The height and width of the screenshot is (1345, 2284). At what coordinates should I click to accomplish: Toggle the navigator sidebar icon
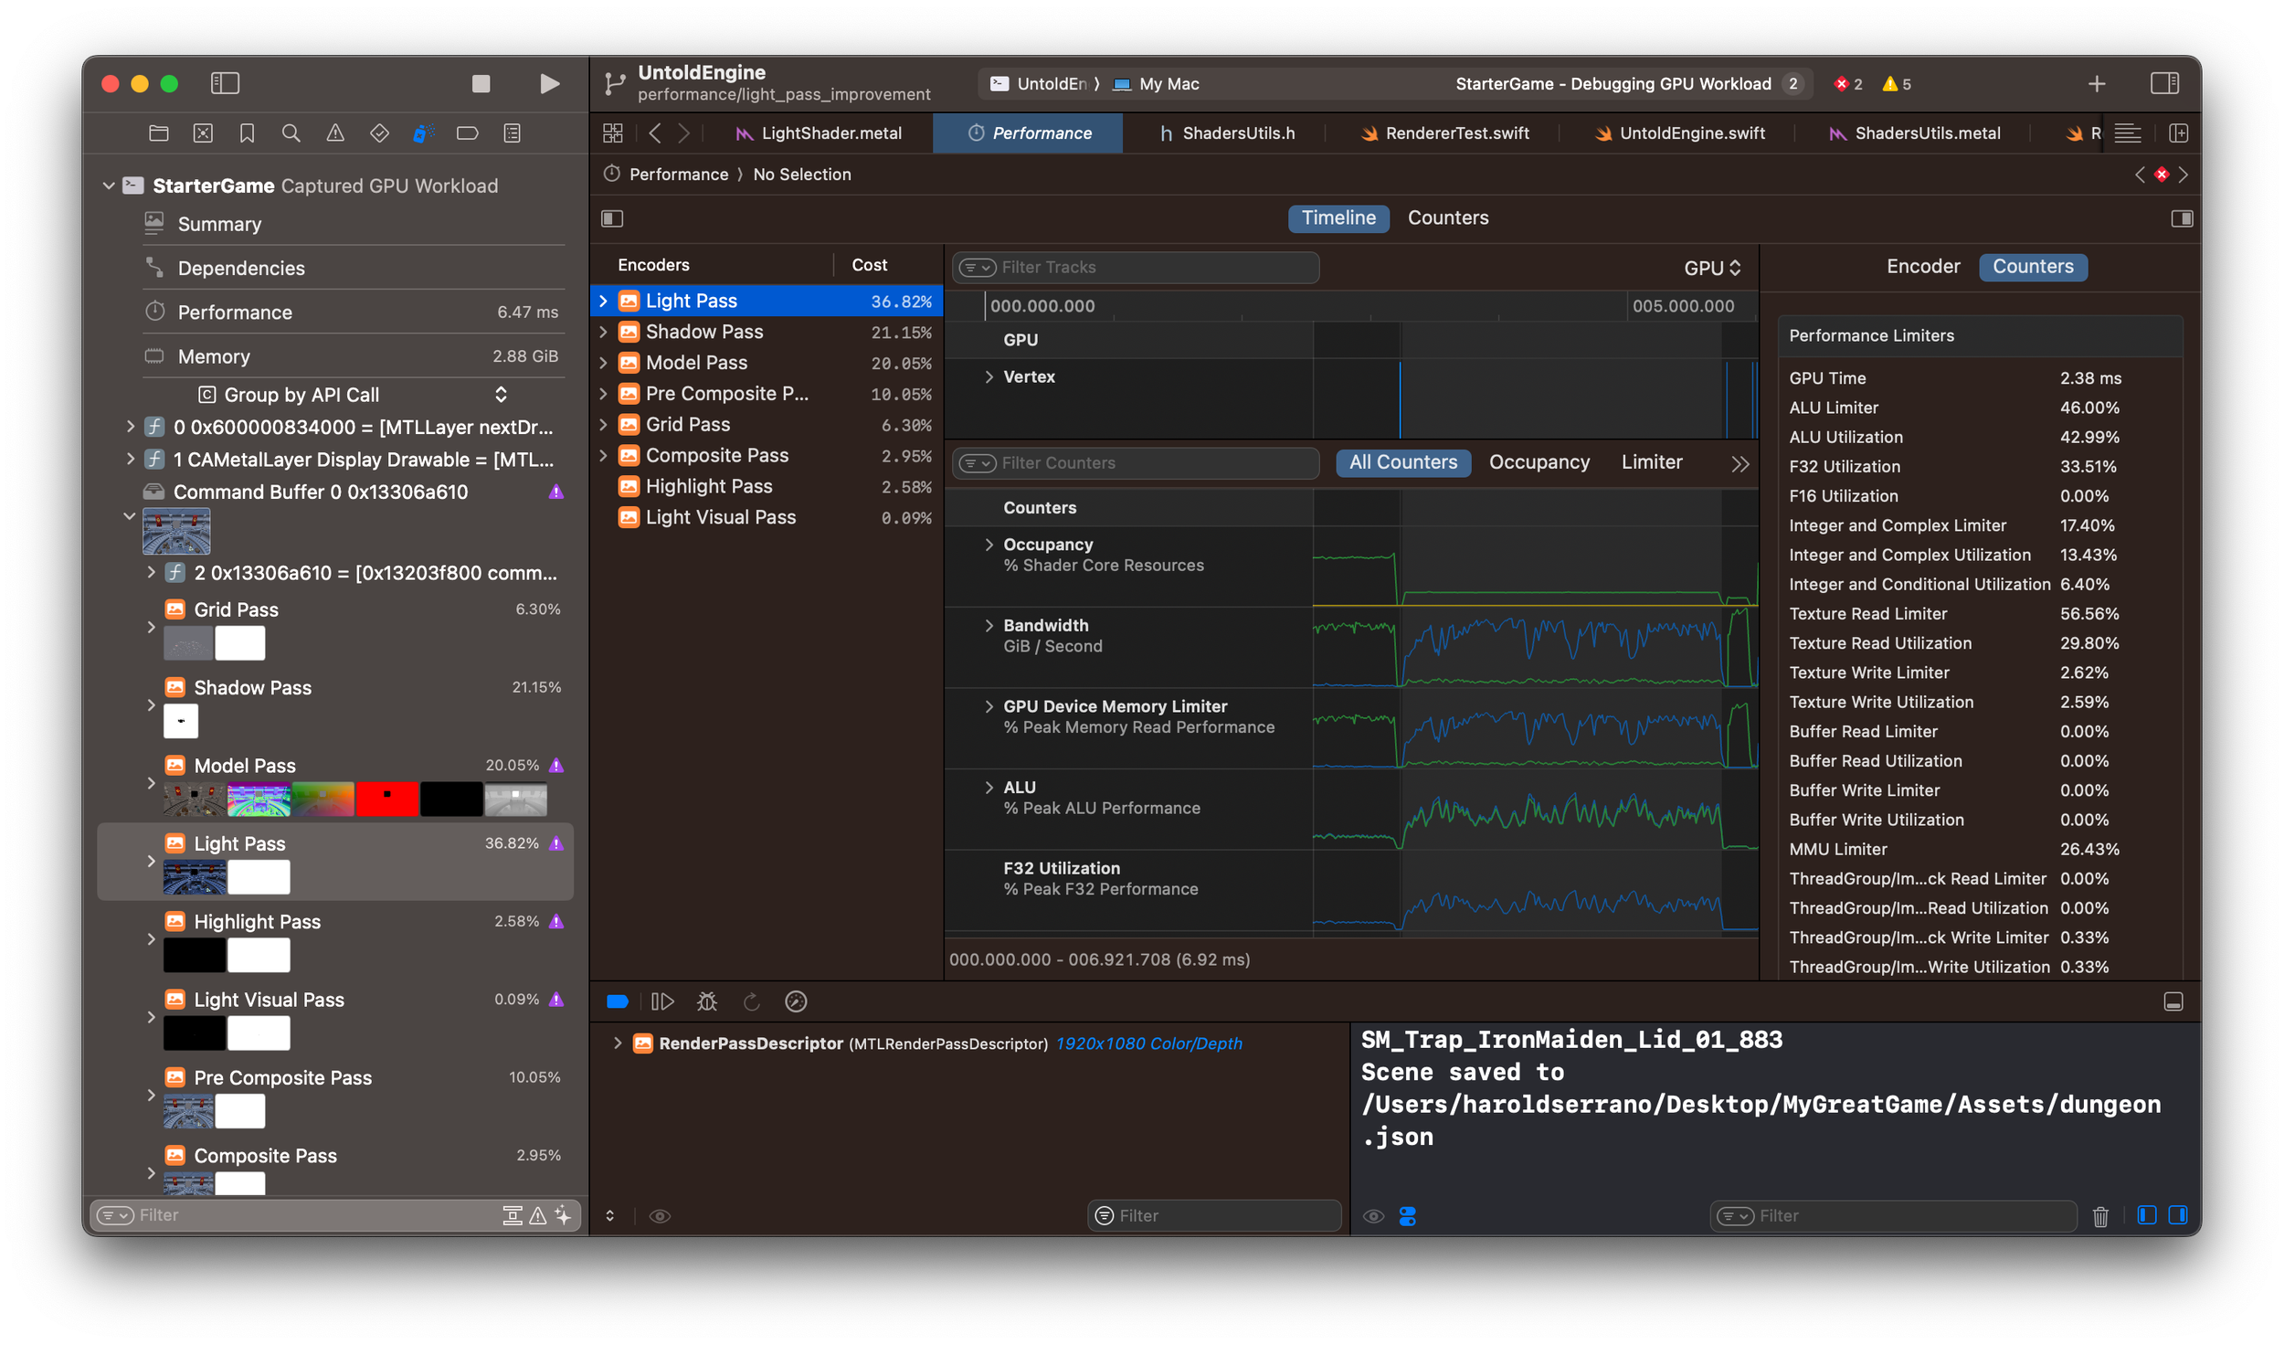pos(225,84)
